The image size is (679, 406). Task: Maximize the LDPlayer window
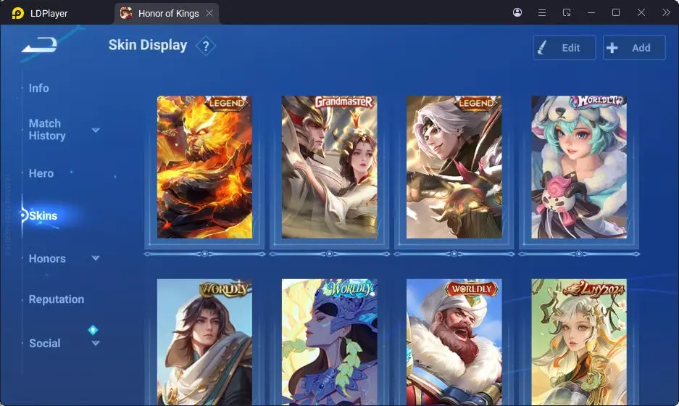(x=616, y=12)
